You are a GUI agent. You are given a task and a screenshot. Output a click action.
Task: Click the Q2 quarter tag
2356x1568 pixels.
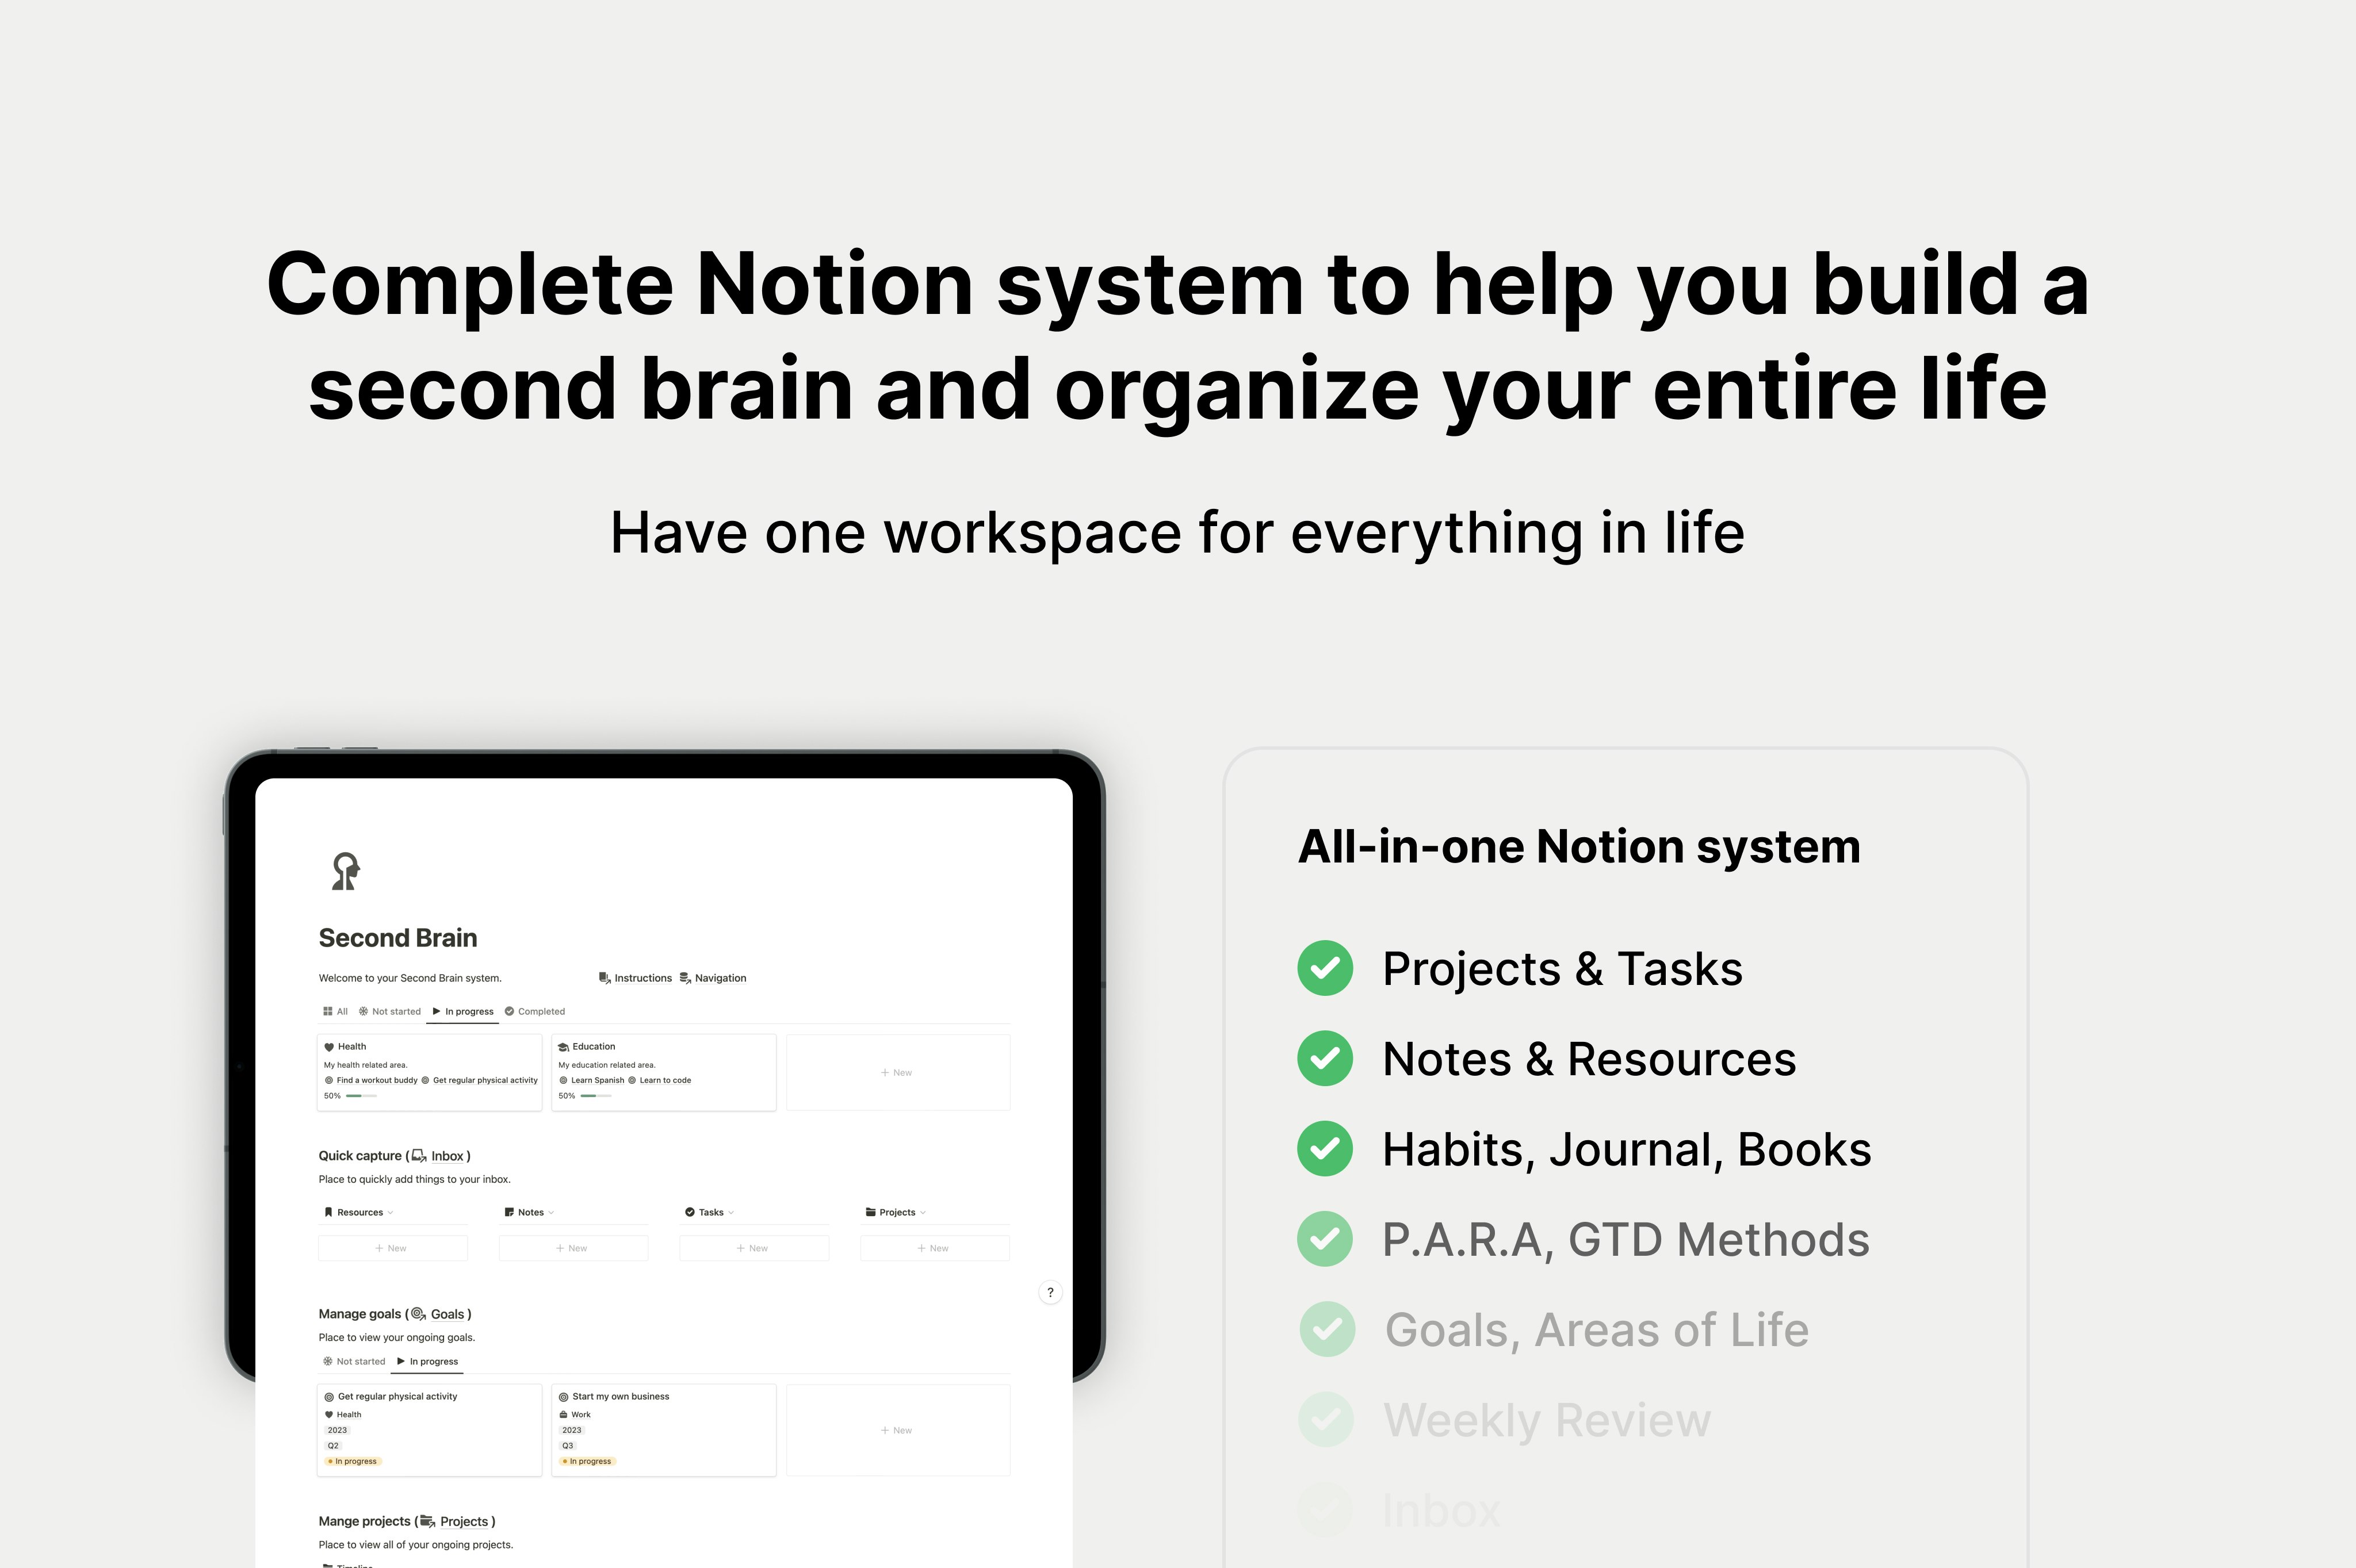tap(333, 1446)
